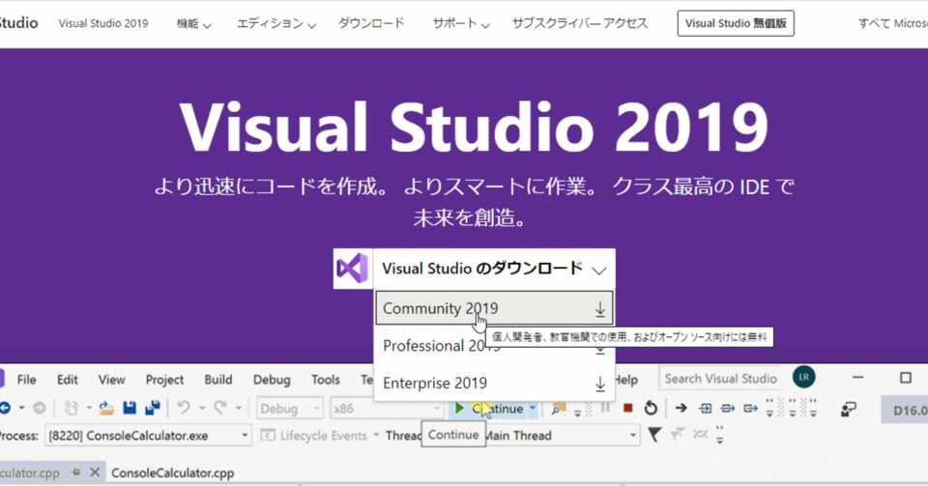928x486 pixels.
Task: Open the x86 platform dropdown
Action: [386, 408]
